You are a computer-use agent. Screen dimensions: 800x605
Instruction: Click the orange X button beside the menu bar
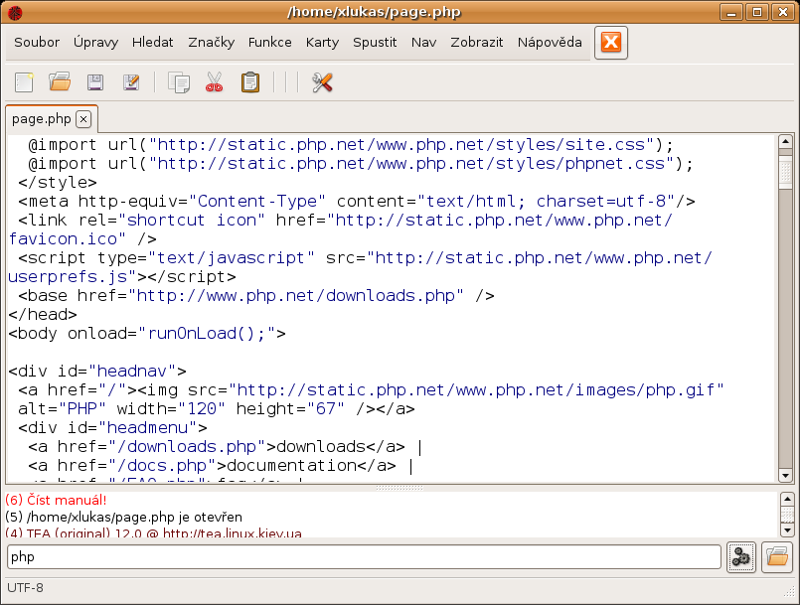(x=611, y=43)
